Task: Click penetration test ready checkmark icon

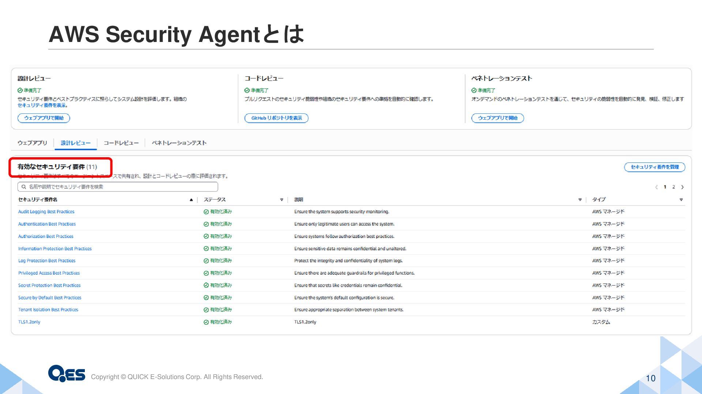Action: 474,90
